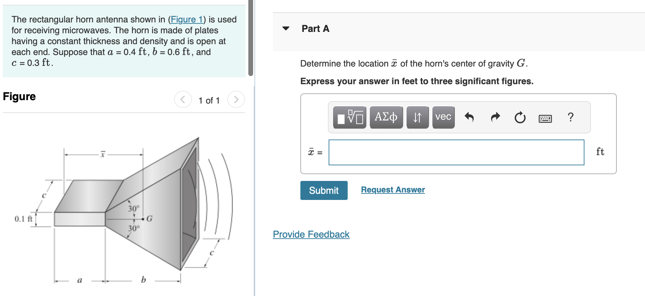Click the Request Answer link
This screenshot has height=296, width=645.
[x=392, y=190]
